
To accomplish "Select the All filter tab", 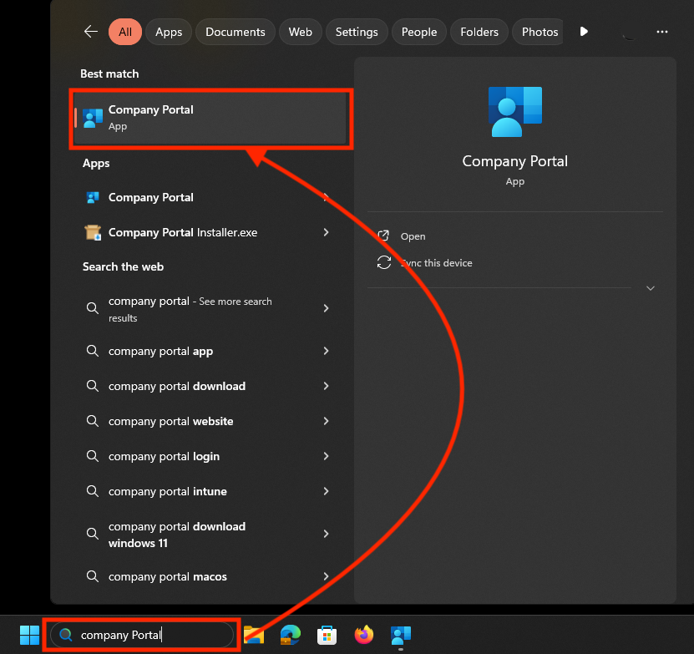I will [125, 32].
